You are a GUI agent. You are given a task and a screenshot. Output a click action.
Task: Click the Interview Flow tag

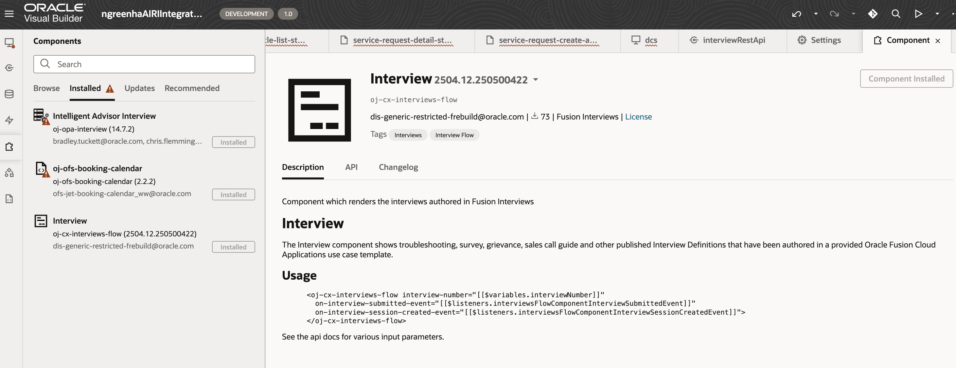(454, 135)
